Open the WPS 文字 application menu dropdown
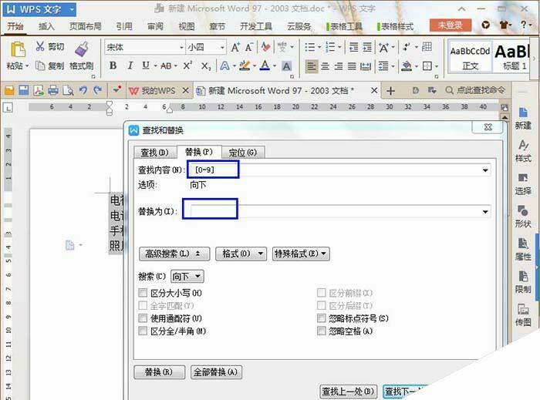The image size is (540, 400). 72,9
